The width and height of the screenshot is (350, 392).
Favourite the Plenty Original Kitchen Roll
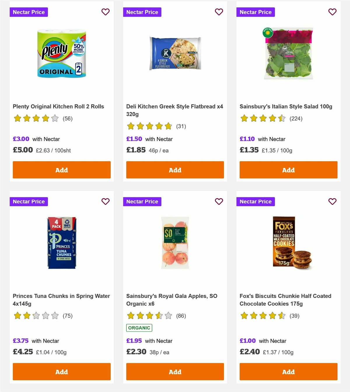105,12
